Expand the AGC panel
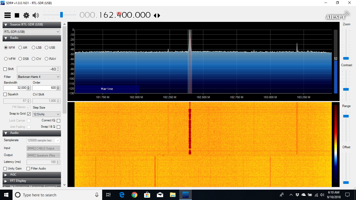The width and height of the screenshot is (356, 200). tap(32, 174)
